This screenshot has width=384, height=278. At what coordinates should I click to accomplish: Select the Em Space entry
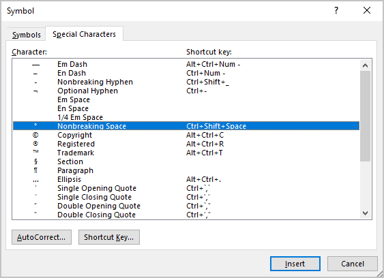pos(186,99)
